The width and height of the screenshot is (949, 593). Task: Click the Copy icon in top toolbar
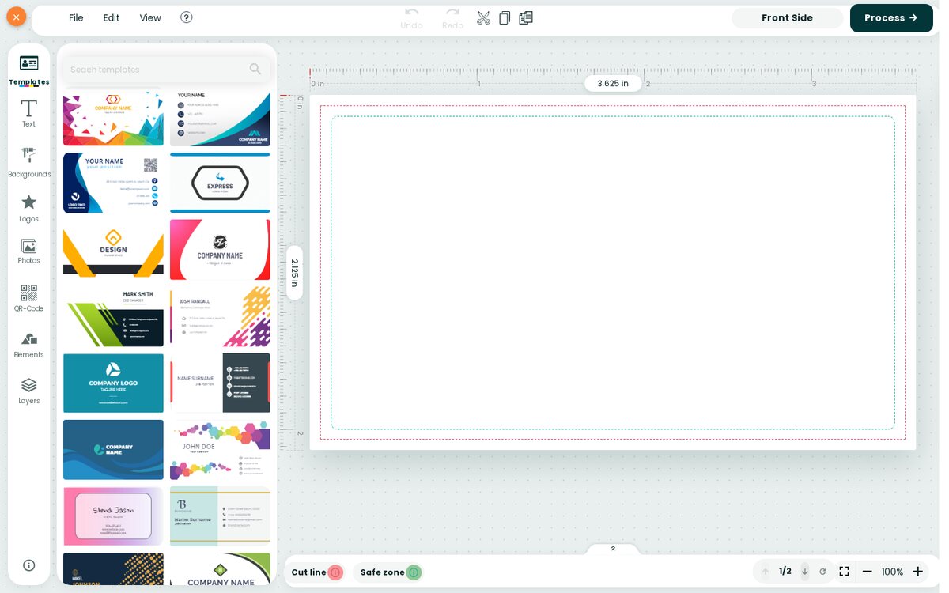[504, 17]
